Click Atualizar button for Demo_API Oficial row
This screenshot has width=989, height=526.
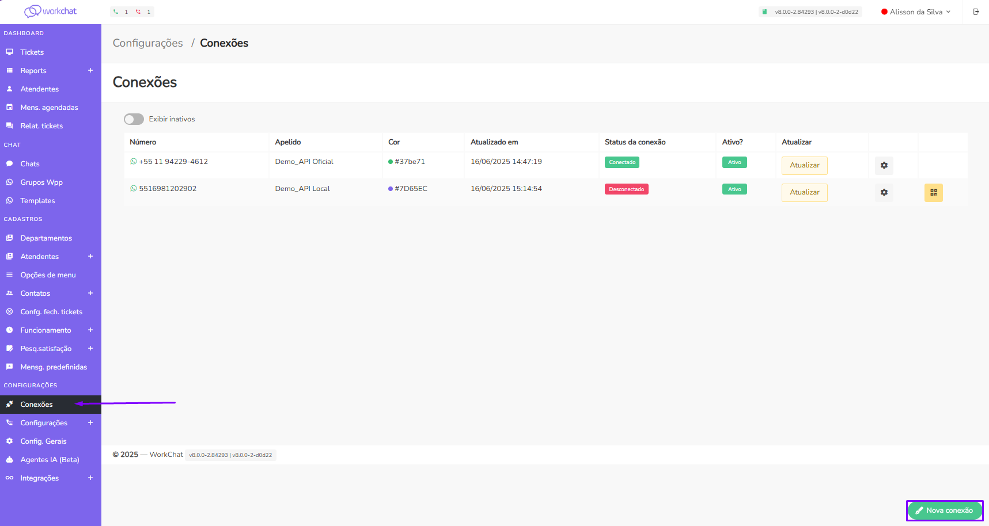click(804, 166)
